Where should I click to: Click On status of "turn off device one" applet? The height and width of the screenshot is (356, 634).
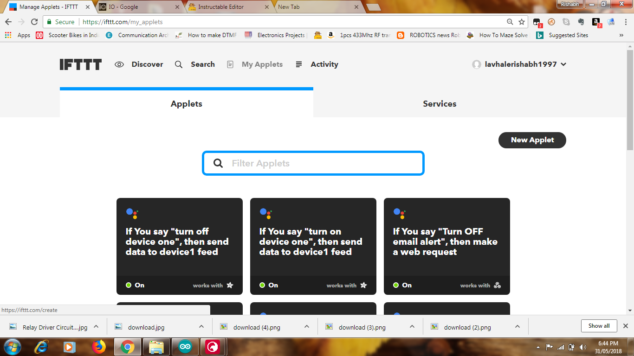click(x=135, y=285)
